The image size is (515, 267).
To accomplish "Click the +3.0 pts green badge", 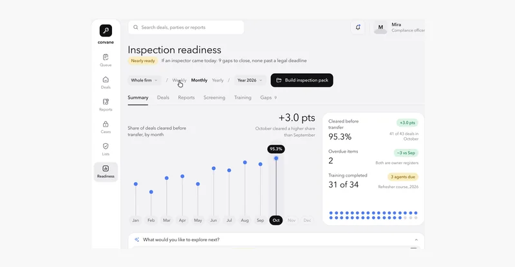I will click(x=407, y=123).
